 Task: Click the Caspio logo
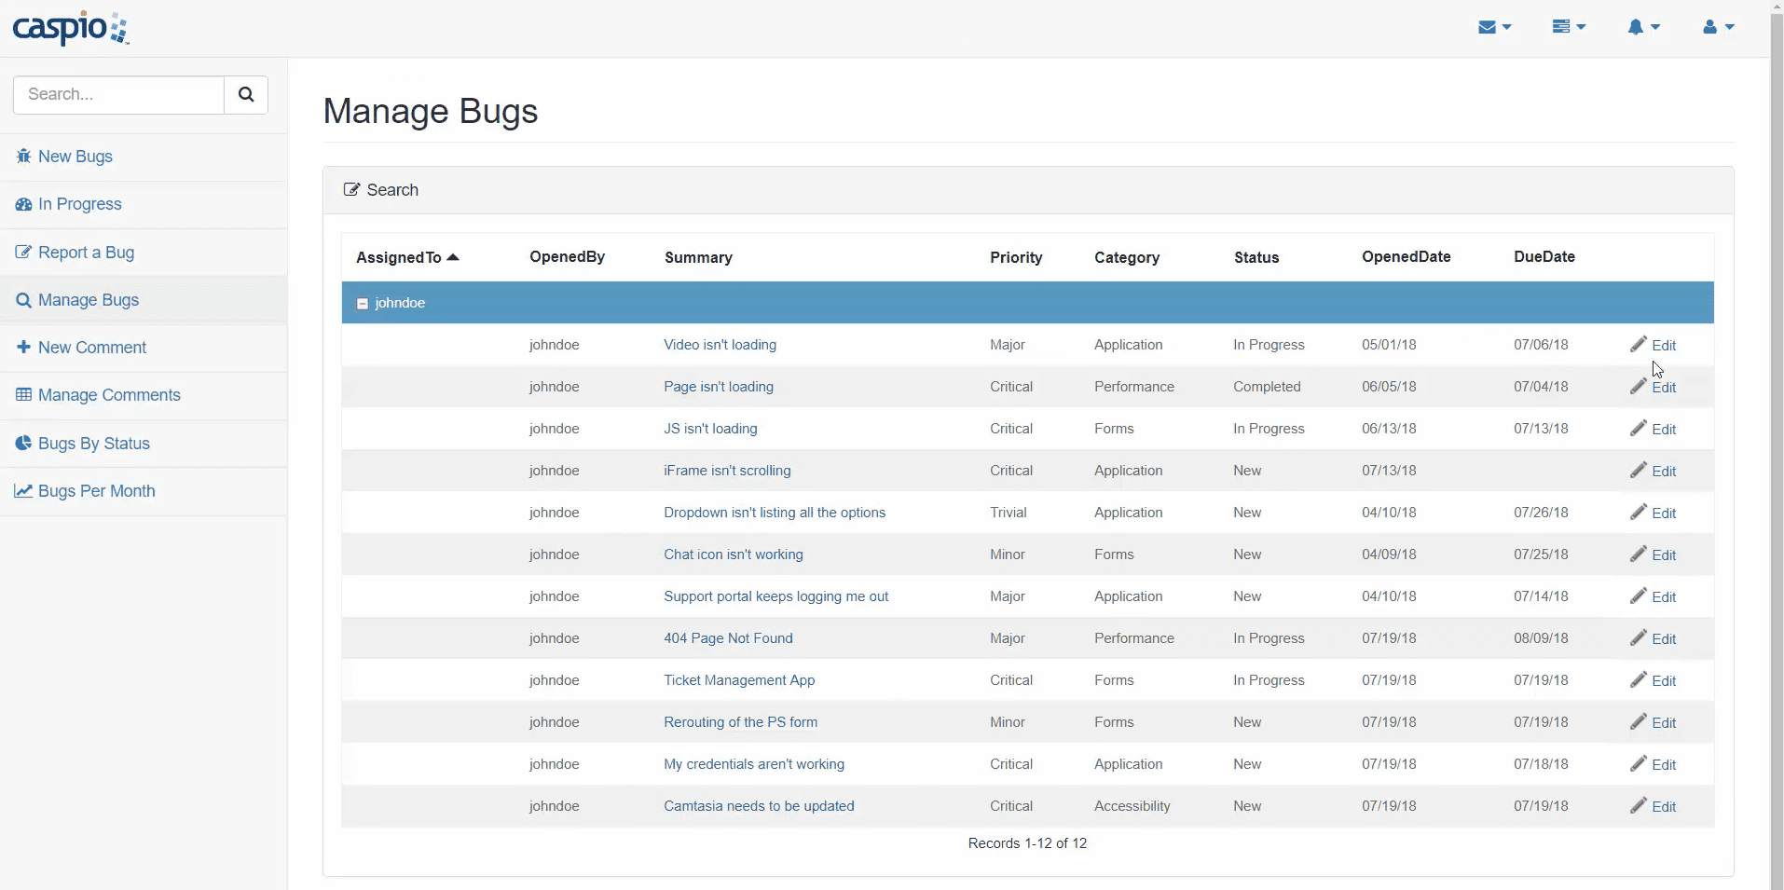point(71,28)
